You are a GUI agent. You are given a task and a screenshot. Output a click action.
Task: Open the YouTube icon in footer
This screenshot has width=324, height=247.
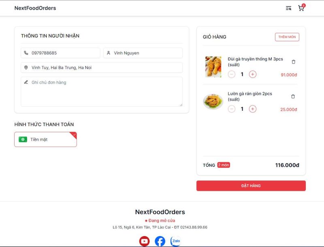coord(144,241)
